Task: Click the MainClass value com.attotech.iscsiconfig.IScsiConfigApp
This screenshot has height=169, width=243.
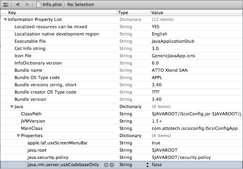Action: [x=194, y=128]
